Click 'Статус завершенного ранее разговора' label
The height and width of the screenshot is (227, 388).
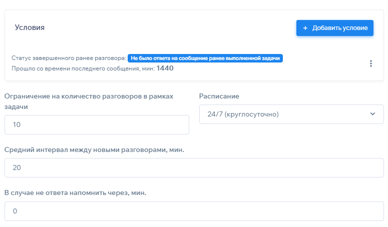pyautogui.click(x=68, y=58)
